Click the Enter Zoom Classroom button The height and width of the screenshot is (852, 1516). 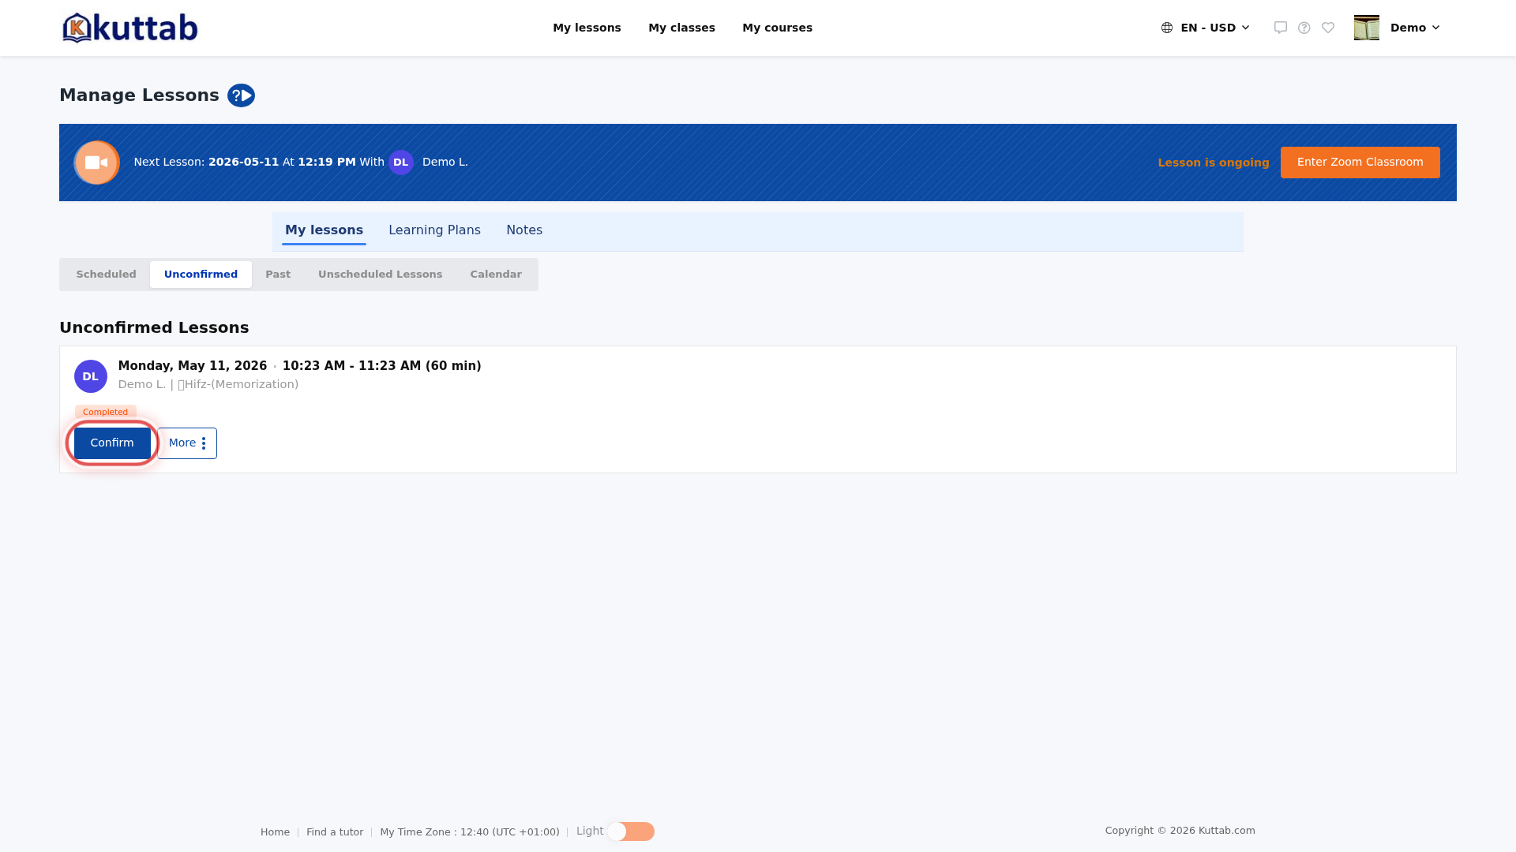[1360, 163]
